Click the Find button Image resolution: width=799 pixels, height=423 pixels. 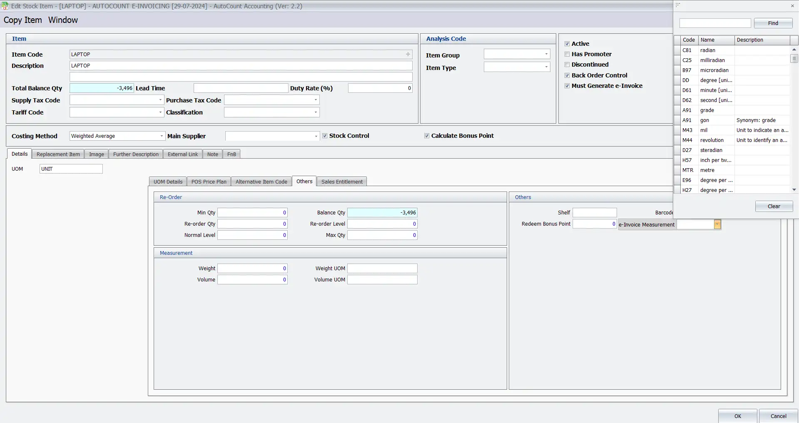[x=773, y=23]
